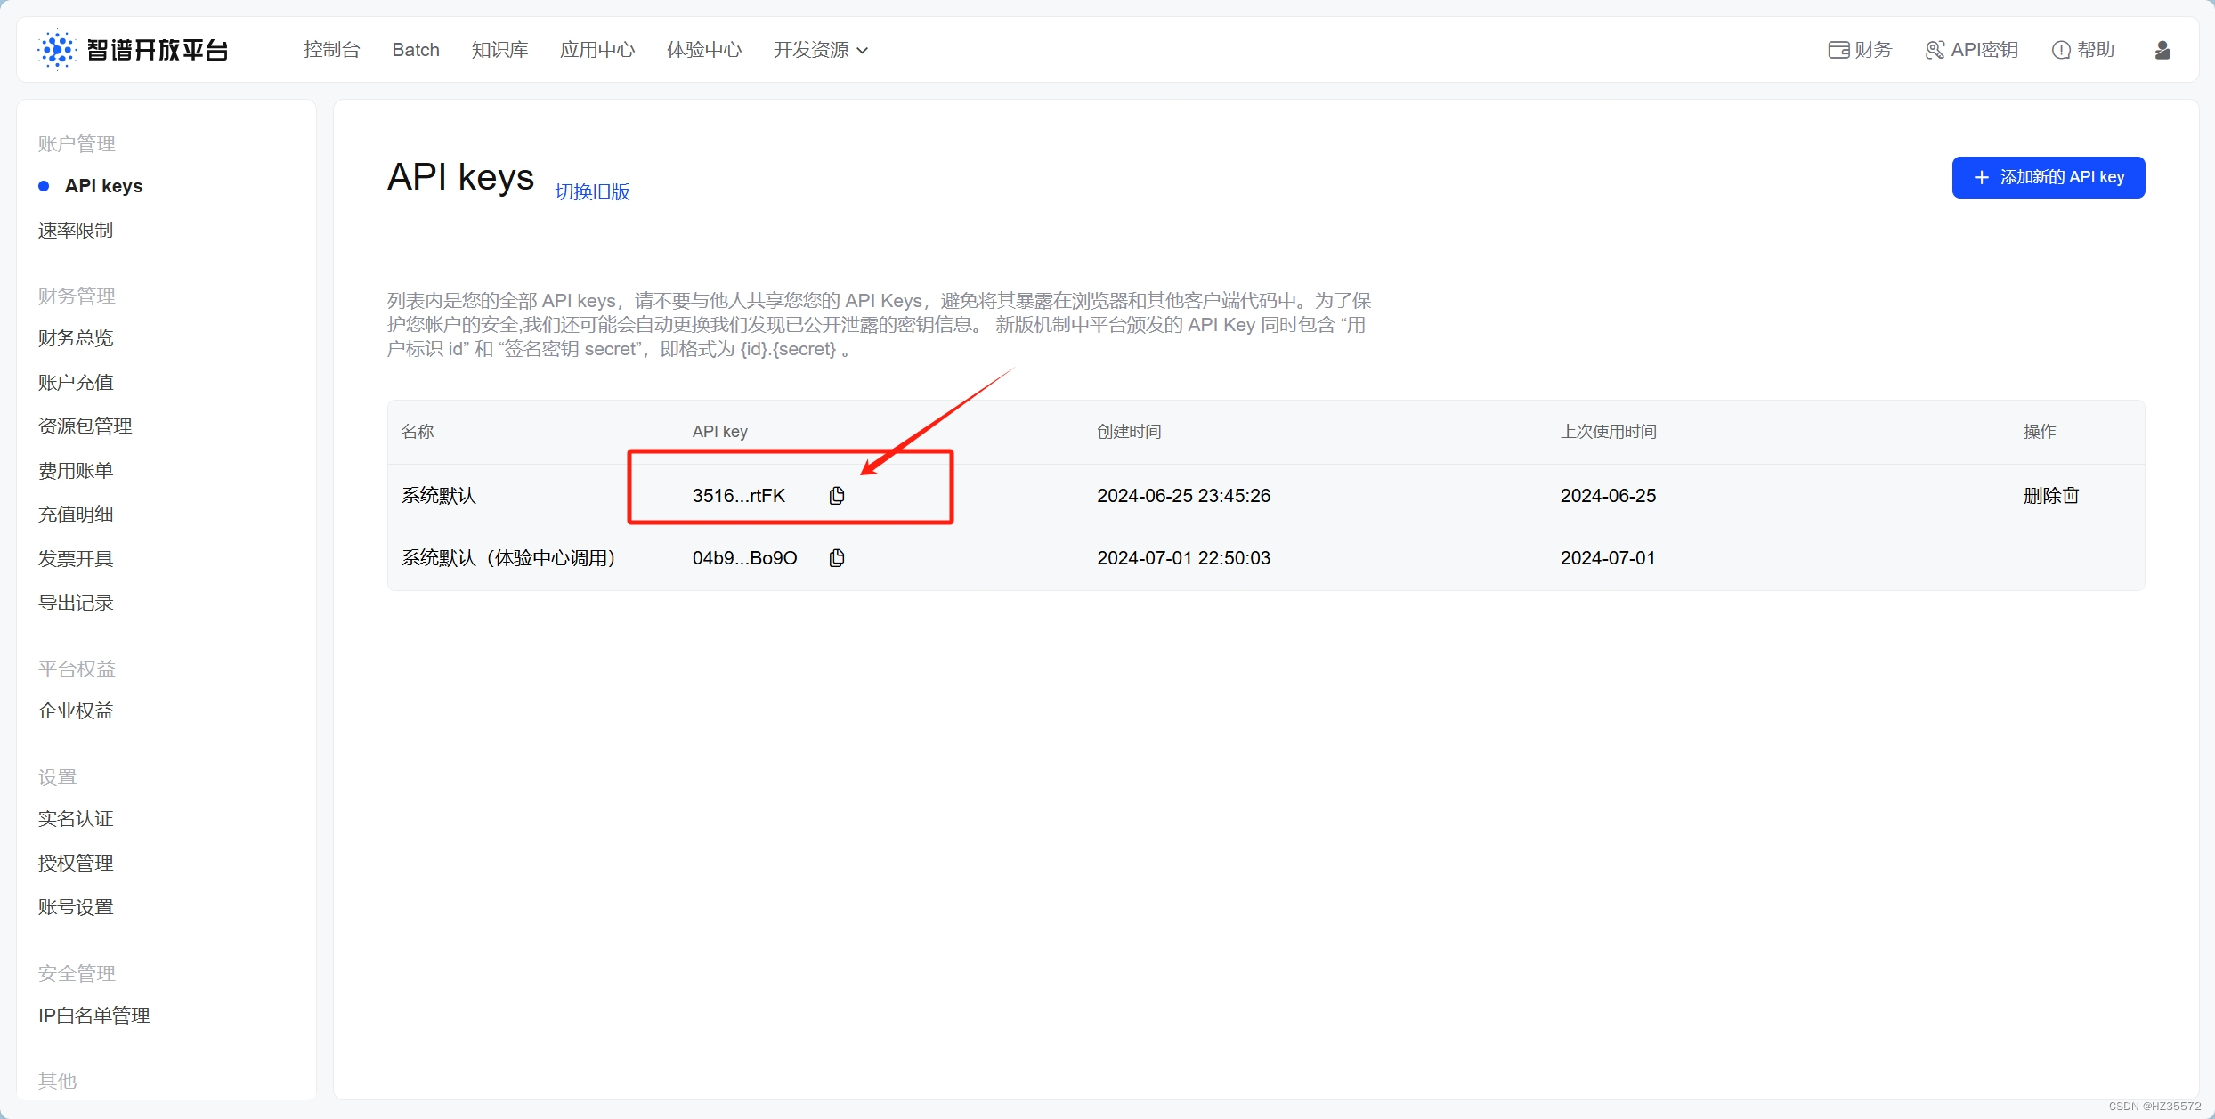Click the 3516...rtFK key text
This screenshot has height=1119, width=2215.
[739, 496]
